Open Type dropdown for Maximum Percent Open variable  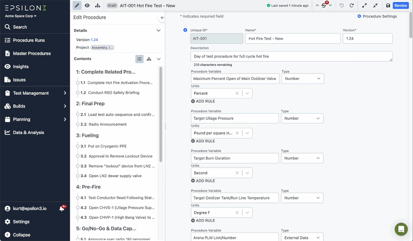303,79
